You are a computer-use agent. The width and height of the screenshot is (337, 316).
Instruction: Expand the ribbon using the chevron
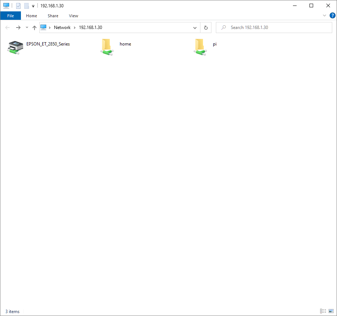(x=325, y=15)
